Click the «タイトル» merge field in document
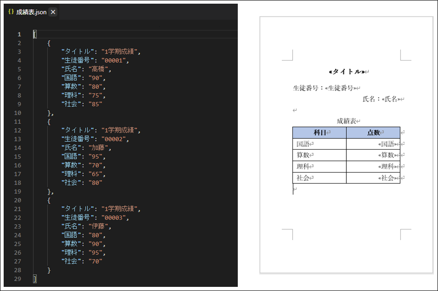438x291 pixels. [x=347, y=72]
